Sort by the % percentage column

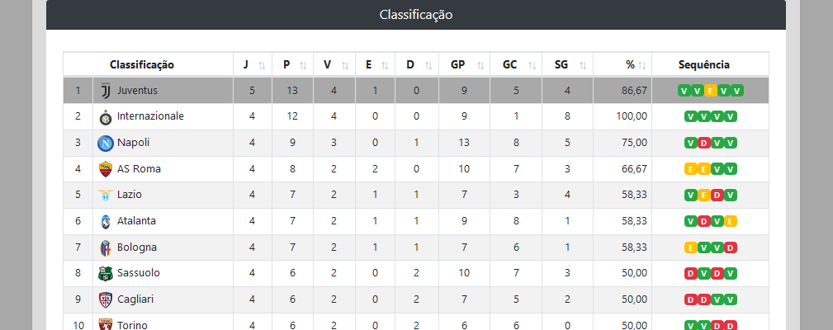tap(634, 65)
